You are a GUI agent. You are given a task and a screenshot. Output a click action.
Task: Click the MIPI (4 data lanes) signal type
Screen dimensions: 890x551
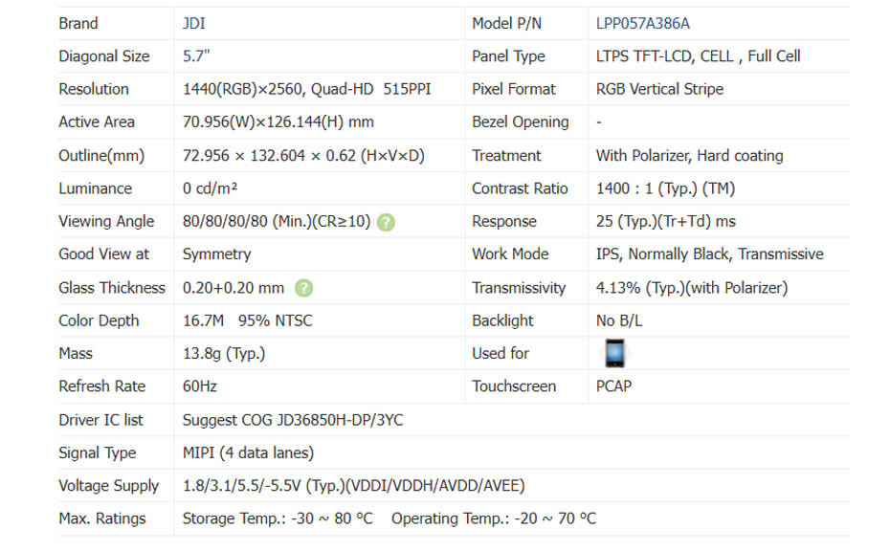[248, 452]
